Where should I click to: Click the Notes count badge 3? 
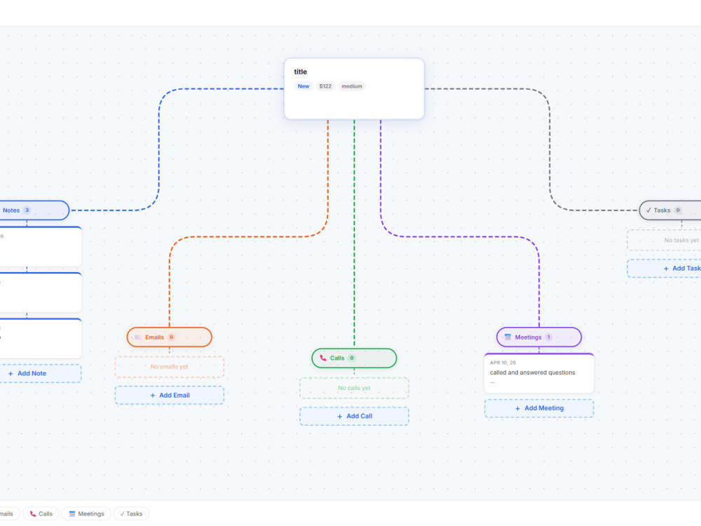pyautogui.click(x=27, y=210)
